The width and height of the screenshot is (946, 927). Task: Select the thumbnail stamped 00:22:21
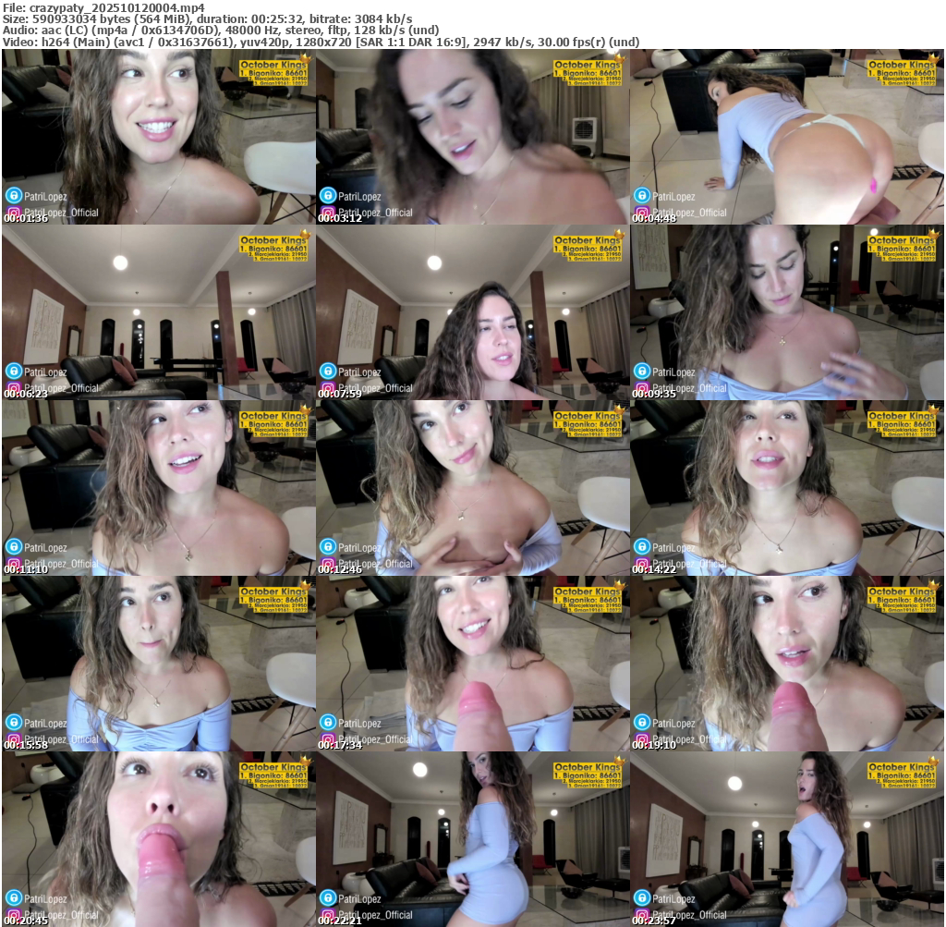[472, 839]
